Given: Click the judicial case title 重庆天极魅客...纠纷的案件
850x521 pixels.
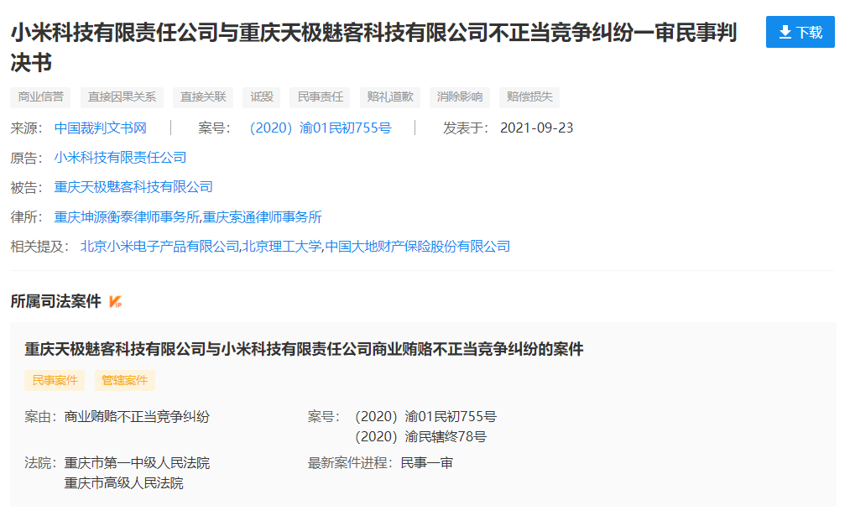Looking at the screenshot, I should click(x=304, y=349).
